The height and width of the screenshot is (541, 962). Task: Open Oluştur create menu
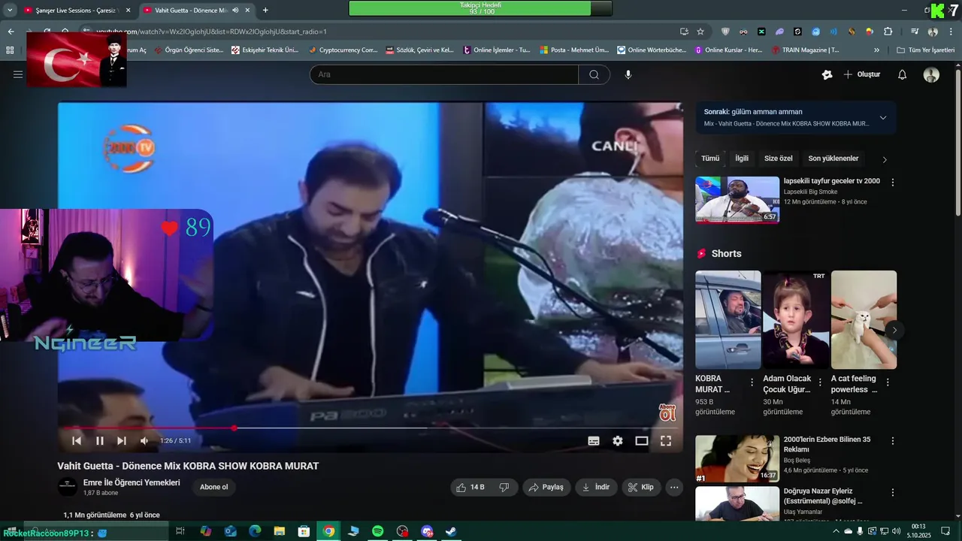[861, 74]
